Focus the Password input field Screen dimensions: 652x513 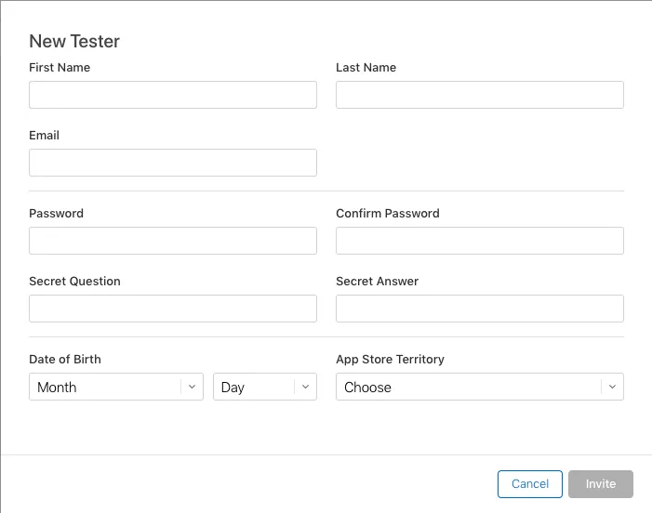(173, 241)
